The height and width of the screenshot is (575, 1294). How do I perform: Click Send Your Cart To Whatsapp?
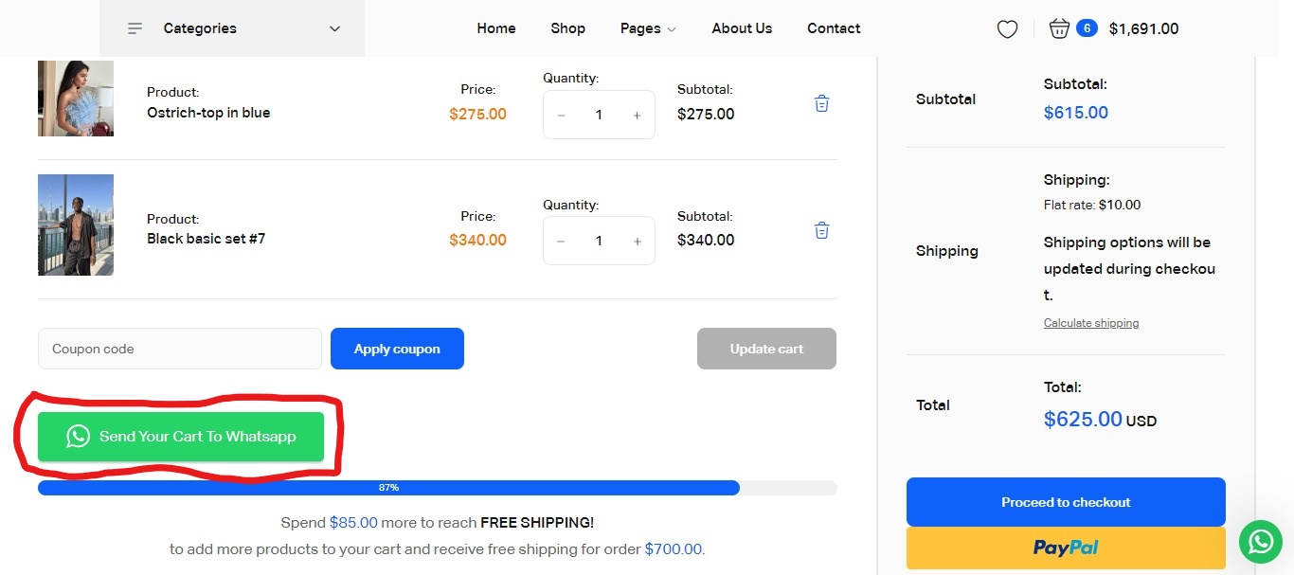point(181,437)
